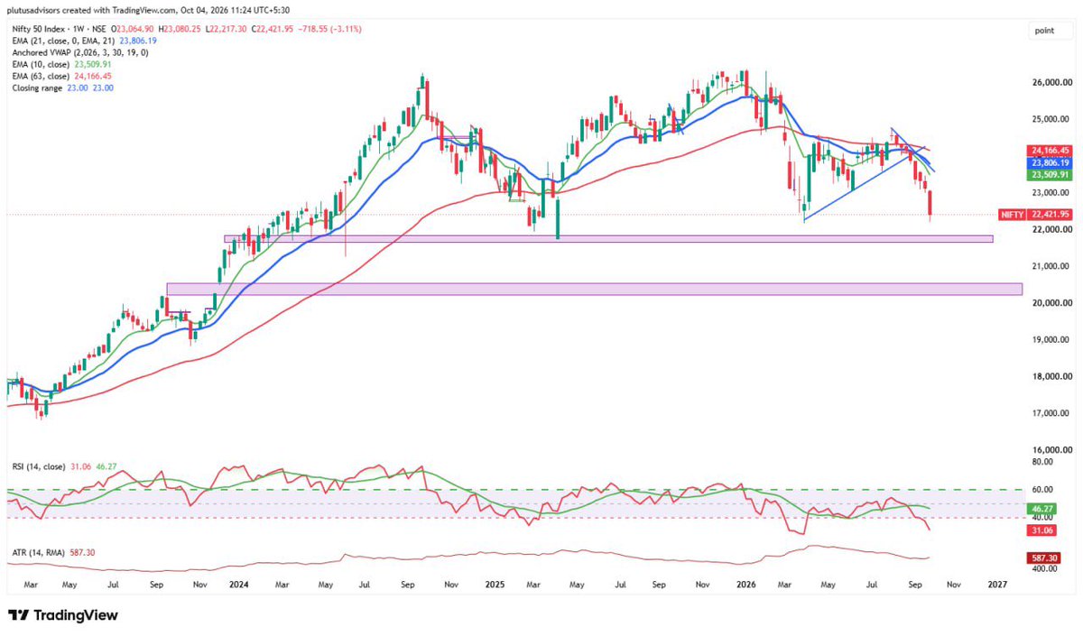Click the "2024" label on the time axis
This screenshot has height=636, width=1083.
238,585
